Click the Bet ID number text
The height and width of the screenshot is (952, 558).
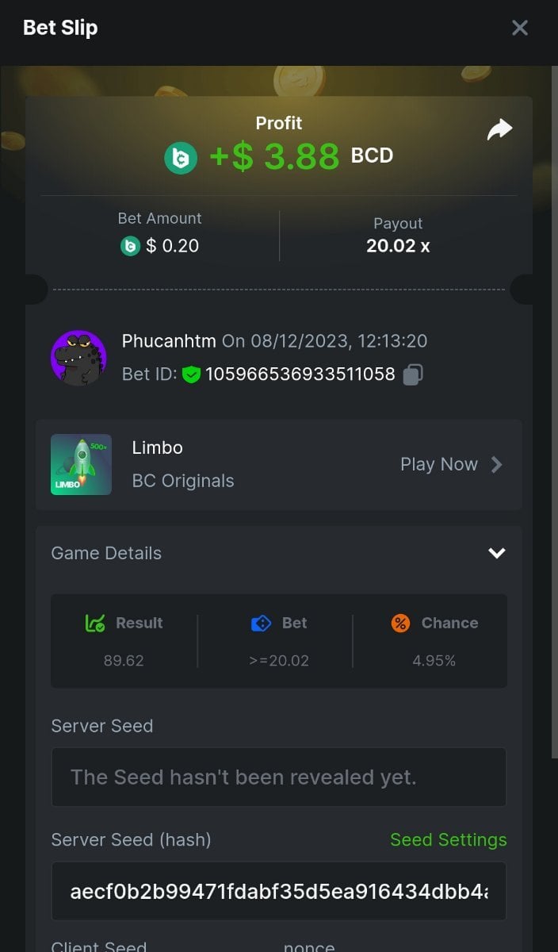pos(300,374)
